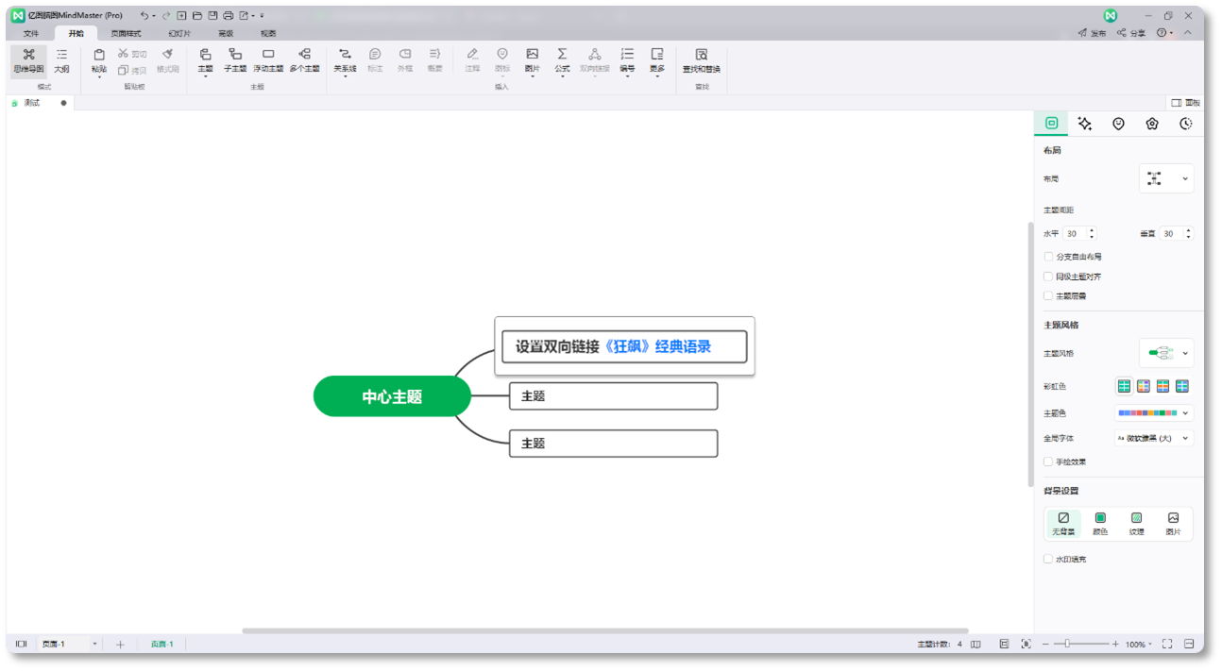This screenshot has width=1222, height=671.
Task: Insert a 公式 formula
Action: tap(562, 60)
